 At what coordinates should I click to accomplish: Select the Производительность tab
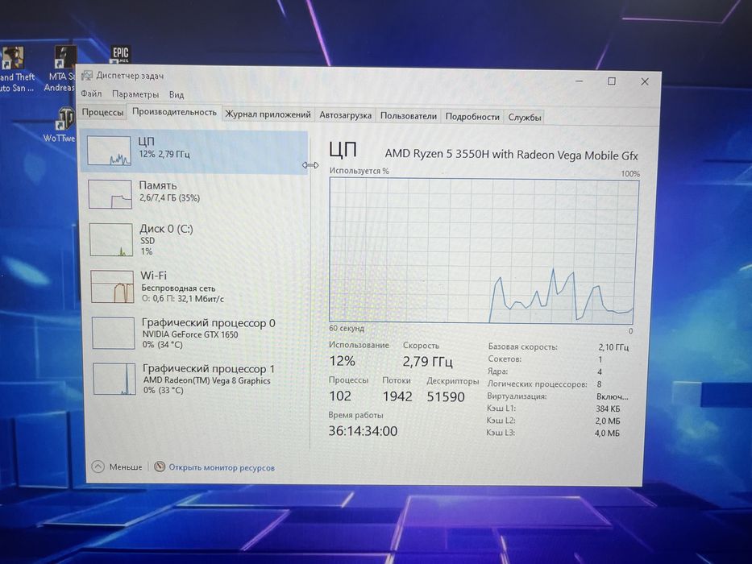174,112
